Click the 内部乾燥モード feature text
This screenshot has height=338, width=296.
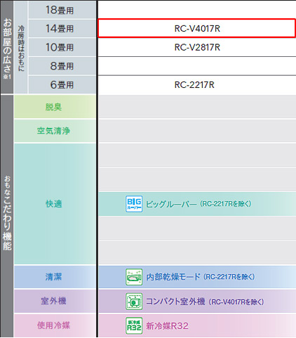[x=173, y=277]
